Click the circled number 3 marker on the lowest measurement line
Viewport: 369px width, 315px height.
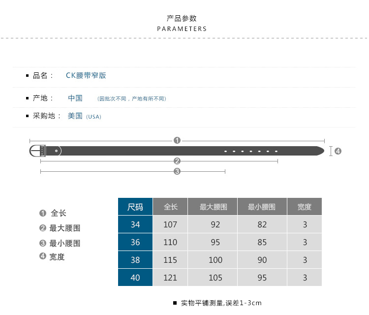click(x=177, y=171)
